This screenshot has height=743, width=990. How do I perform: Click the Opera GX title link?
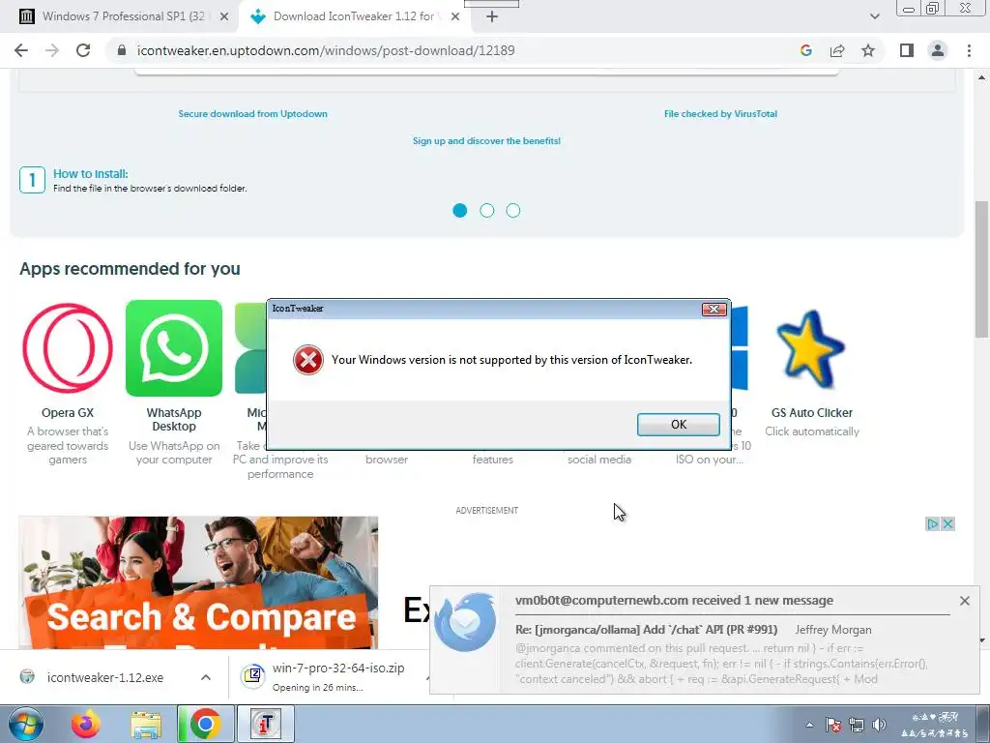(68, 412)
